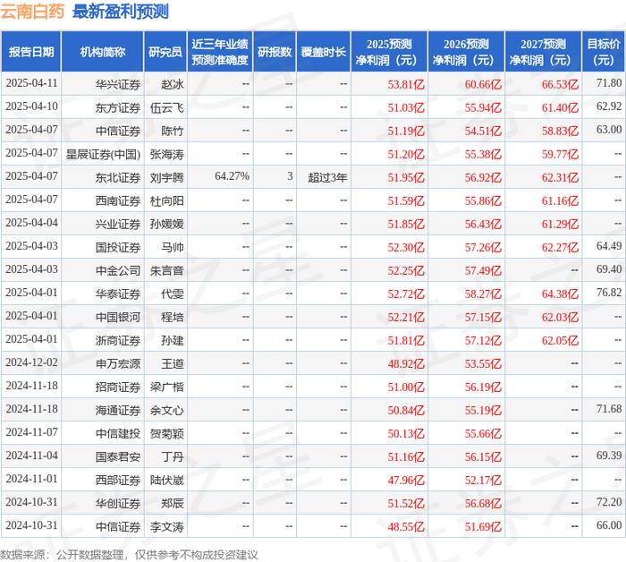Image resolution: width=626 pixels, height=562 pixels.
Task: Click the 76.82 target price
Action: [609, 293]
